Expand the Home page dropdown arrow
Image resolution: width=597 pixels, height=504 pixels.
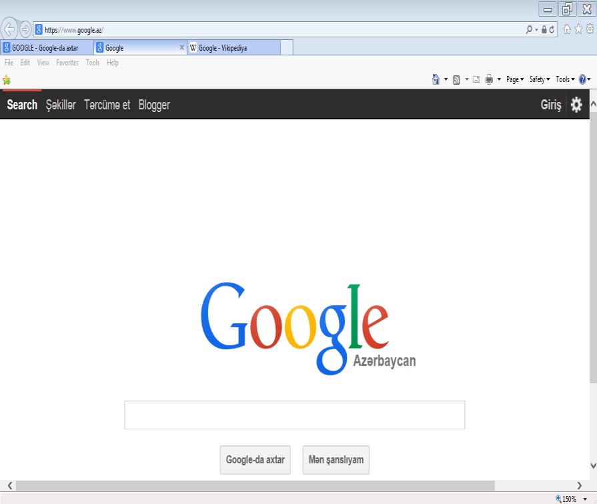446,79
